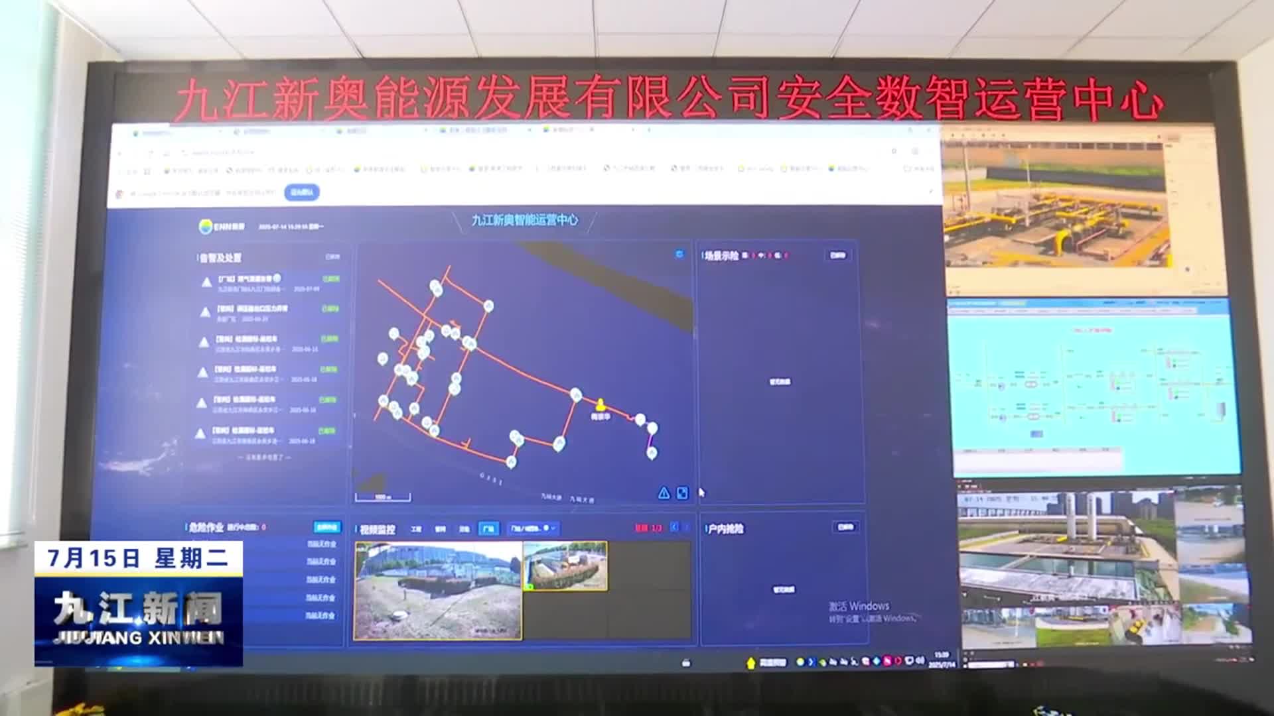1274x716 pixels.
Task: Click the gas station camera window at top right
Action: pos(1084,209)
